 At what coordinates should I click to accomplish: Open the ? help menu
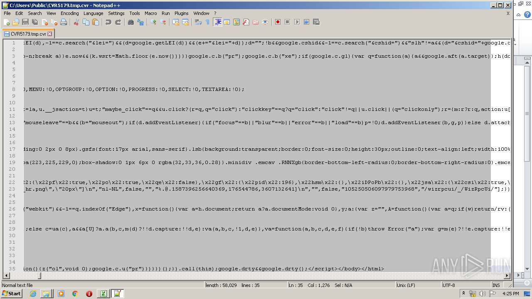tap(215, 13)
